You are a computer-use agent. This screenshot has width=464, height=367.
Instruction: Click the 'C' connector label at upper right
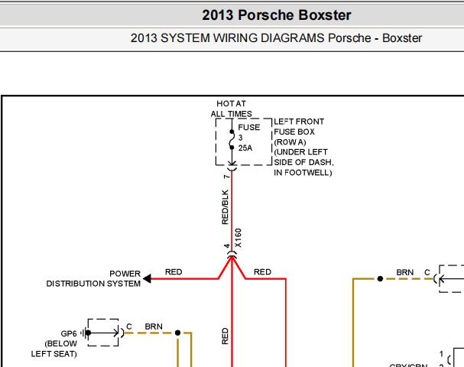click(427, 272)
